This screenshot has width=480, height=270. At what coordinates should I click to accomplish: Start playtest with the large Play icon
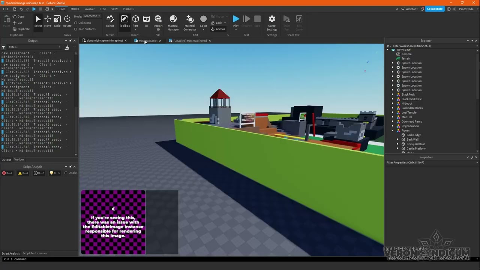(x=236, y=19)
